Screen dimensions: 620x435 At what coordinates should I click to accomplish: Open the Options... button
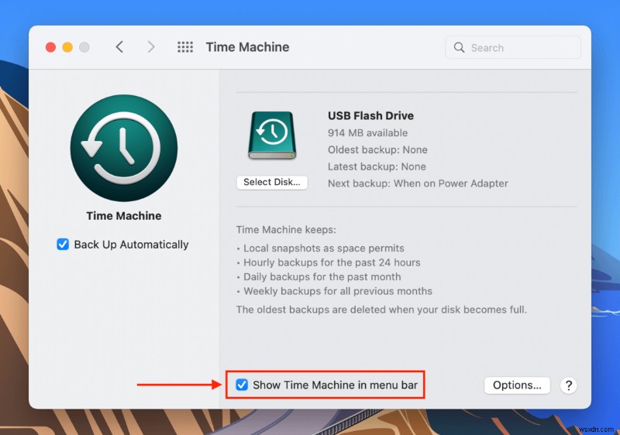517,385
